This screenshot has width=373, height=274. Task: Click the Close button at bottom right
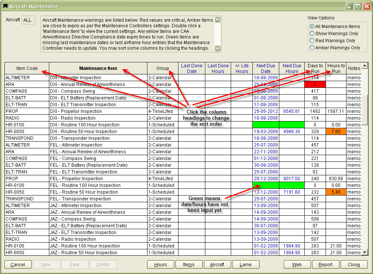(x=354, y=265)
